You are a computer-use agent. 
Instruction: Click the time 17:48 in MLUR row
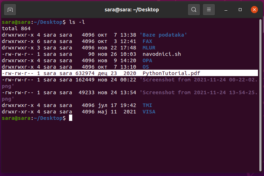pyautogui.click(x=128, y=48)
